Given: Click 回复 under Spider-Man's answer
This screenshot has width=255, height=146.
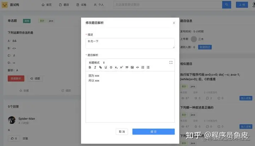Looking at the screenshot, I should (25, 138).
